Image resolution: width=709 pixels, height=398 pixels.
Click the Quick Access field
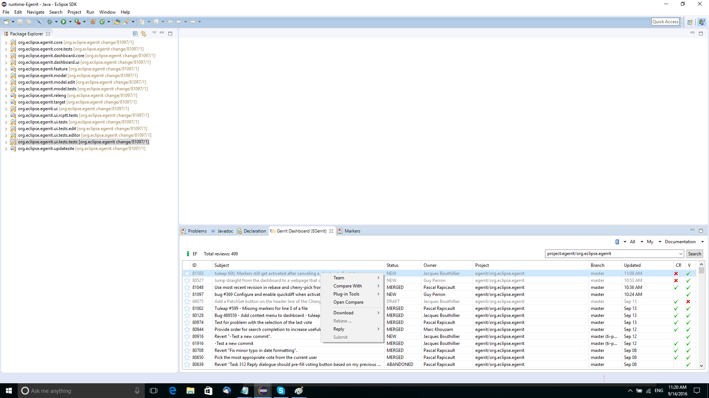click(665, 22)
